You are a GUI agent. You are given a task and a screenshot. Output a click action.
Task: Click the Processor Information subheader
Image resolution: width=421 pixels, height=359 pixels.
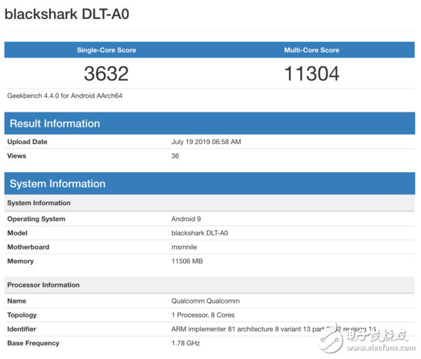[209, 285]
